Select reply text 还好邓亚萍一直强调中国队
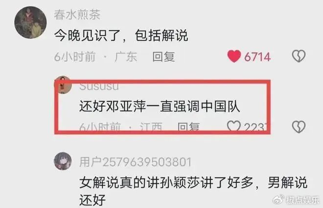Screen dimensions: 323x208 [160, 106]
